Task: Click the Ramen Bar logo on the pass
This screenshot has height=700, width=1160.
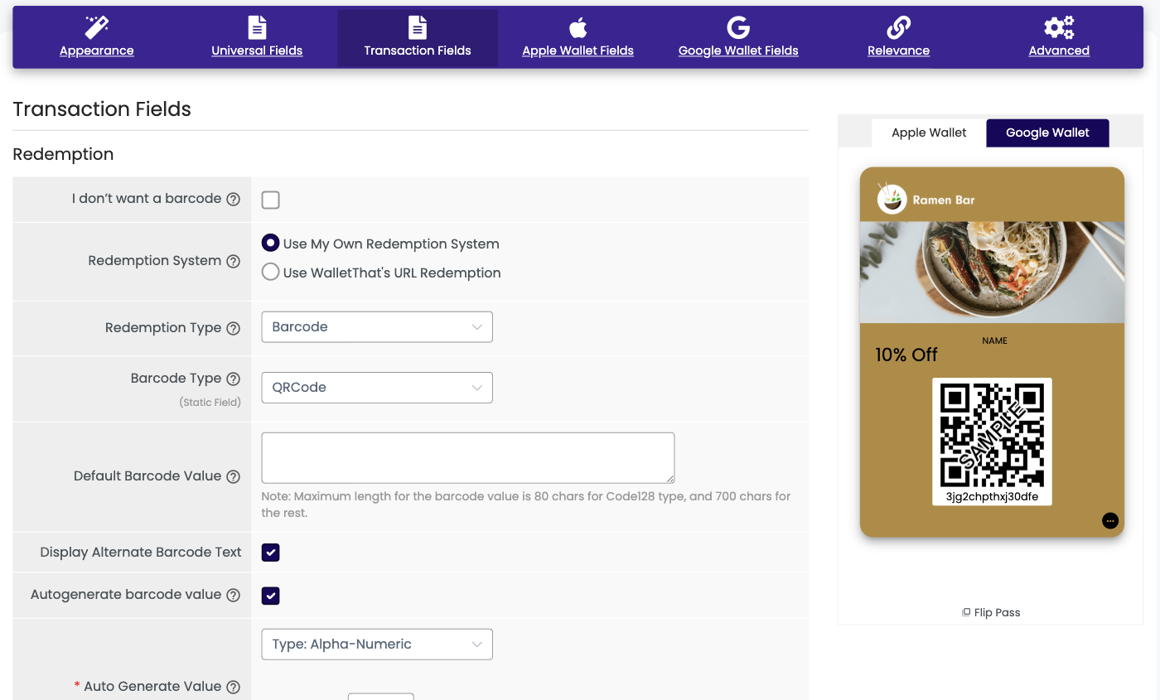Action: [892, 199]
